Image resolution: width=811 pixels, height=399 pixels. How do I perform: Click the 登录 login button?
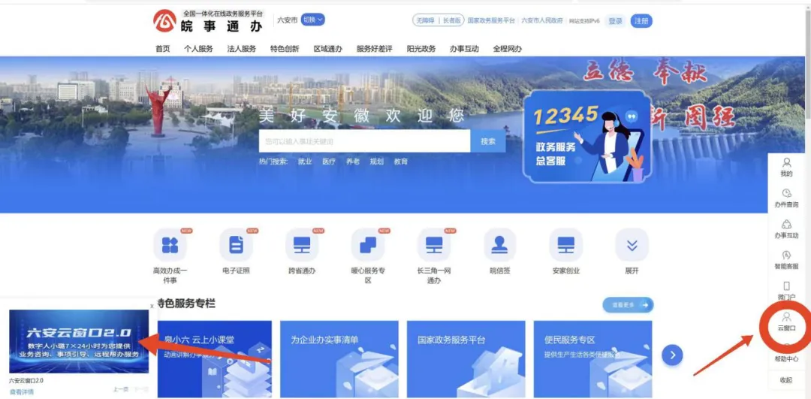click(616, 21)
